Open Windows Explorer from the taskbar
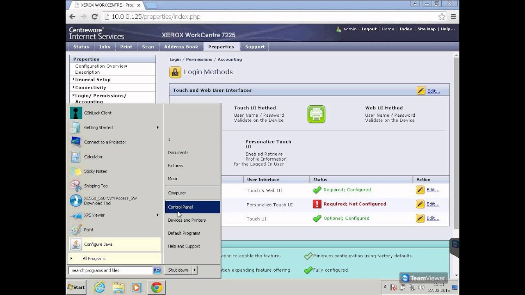 point(118,288)
